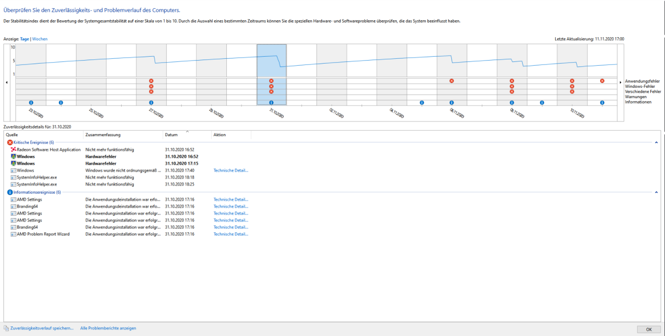Screen dimensions: 665x336
Task: Click the Windows icon of Hardwarefehler 16:52
Action: tap(13, 157)
